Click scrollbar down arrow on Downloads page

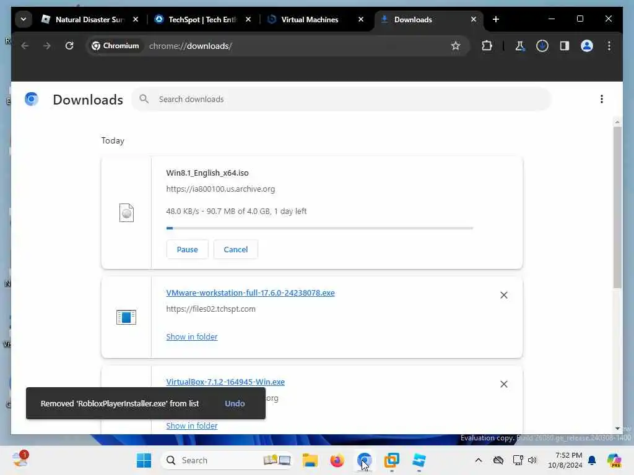tap(617, 428)
